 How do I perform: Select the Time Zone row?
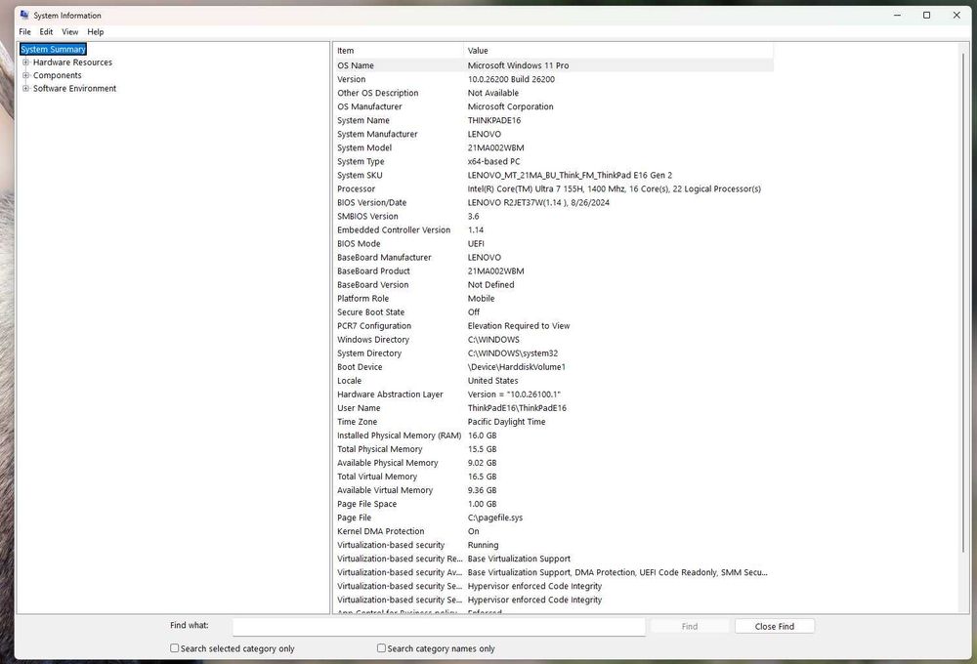point(553,422)
